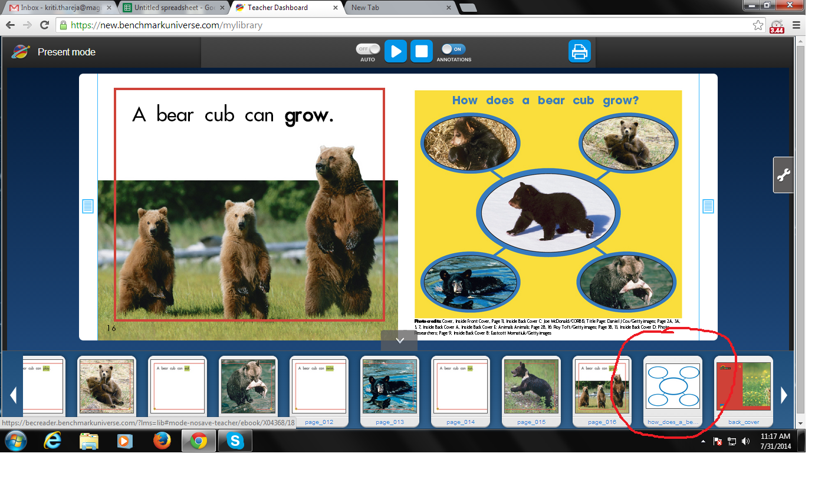The width and height of the screenshot is (815, 493).
Task: Close the Untitled spreadsheet tab
Action: (222, 8)
